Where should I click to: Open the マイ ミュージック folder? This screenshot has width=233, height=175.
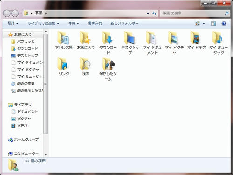219,43
